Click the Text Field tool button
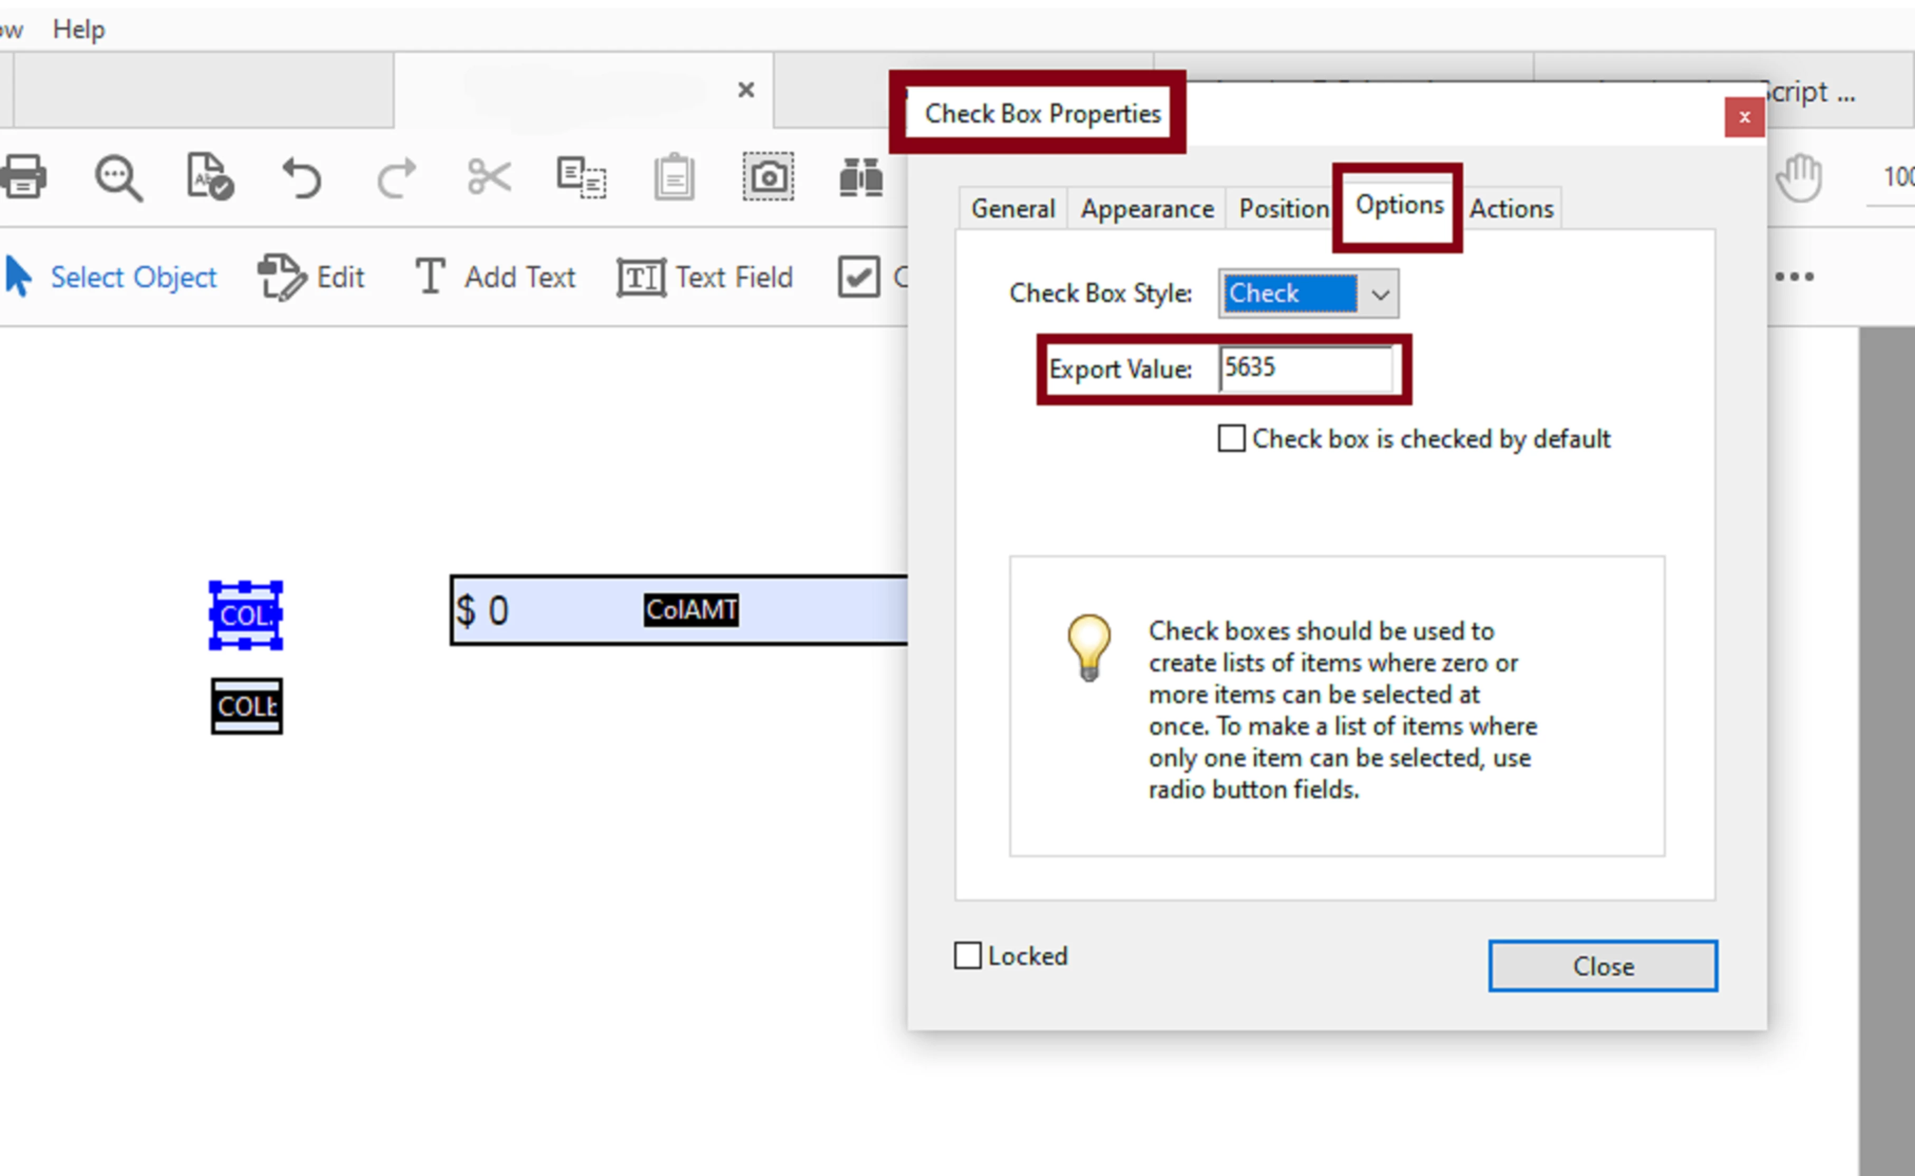This screenshot has height=1176, width=1915. [x=706, y=278]
